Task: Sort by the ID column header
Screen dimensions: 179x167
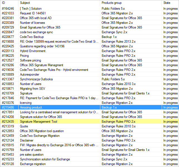Action: click(3, 3)
